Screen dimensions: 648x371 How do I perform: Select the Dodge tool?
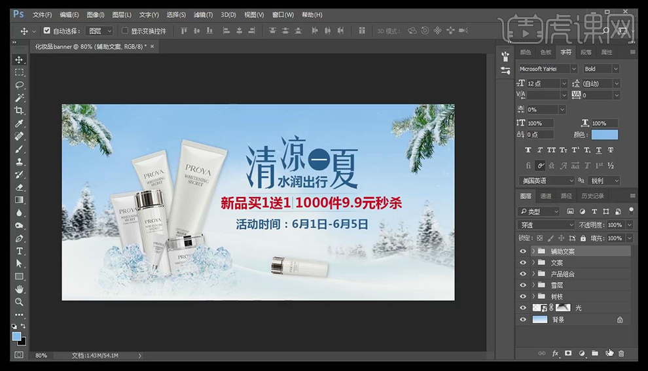pyautogui.click(x=19, y=226)
